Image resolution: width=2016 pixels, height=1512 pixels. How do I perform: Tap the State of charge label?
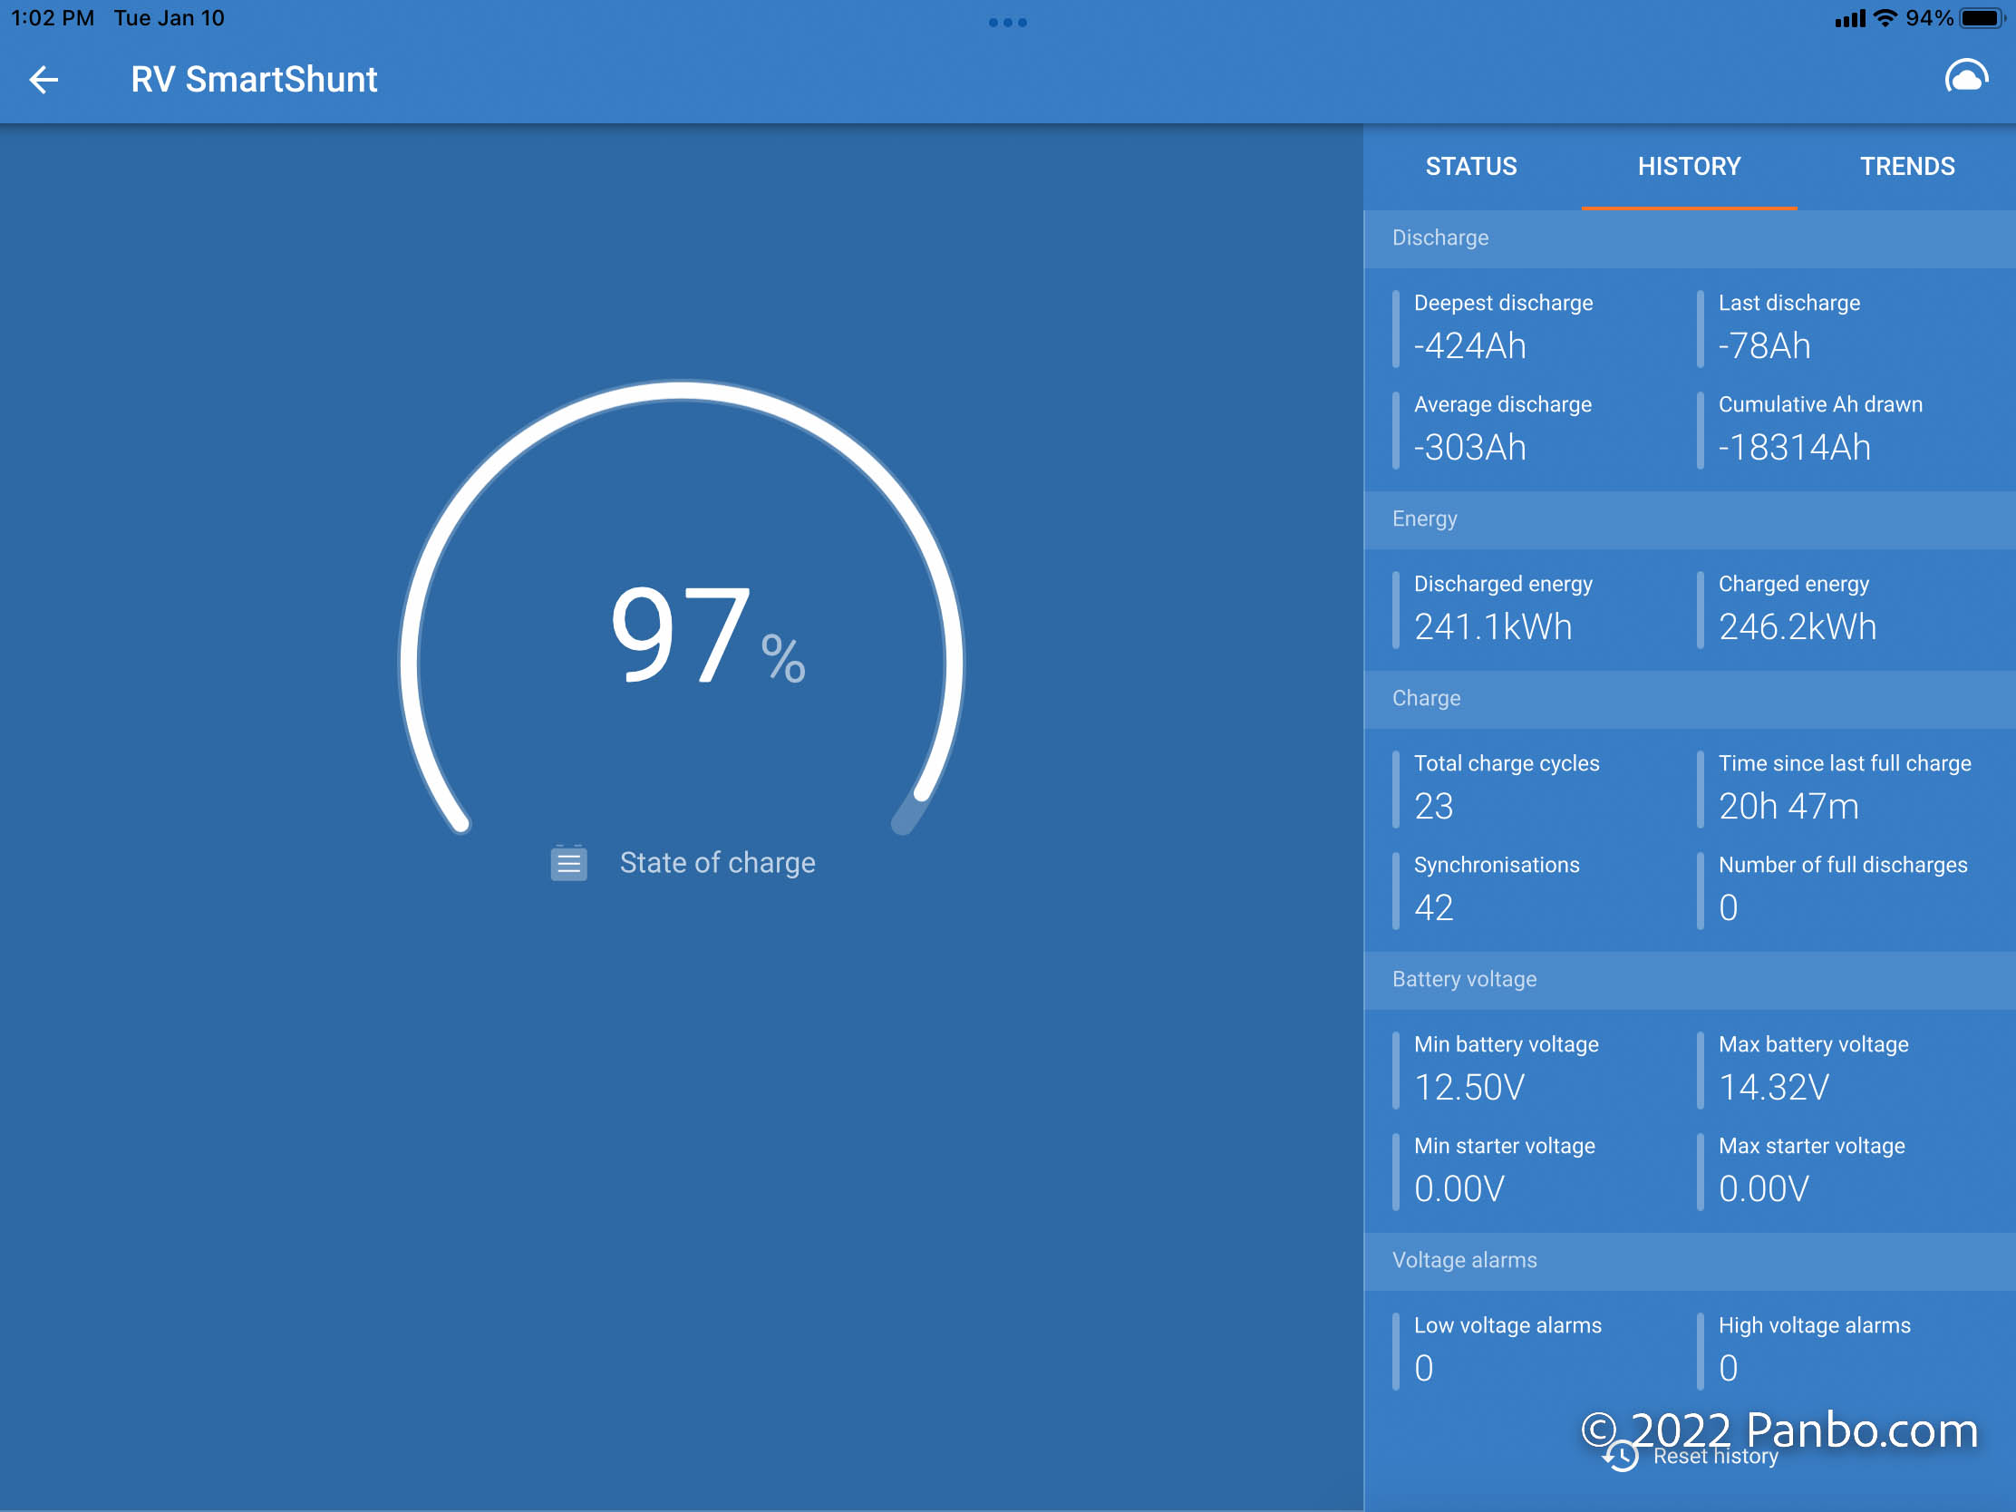(x=717, y=862)
